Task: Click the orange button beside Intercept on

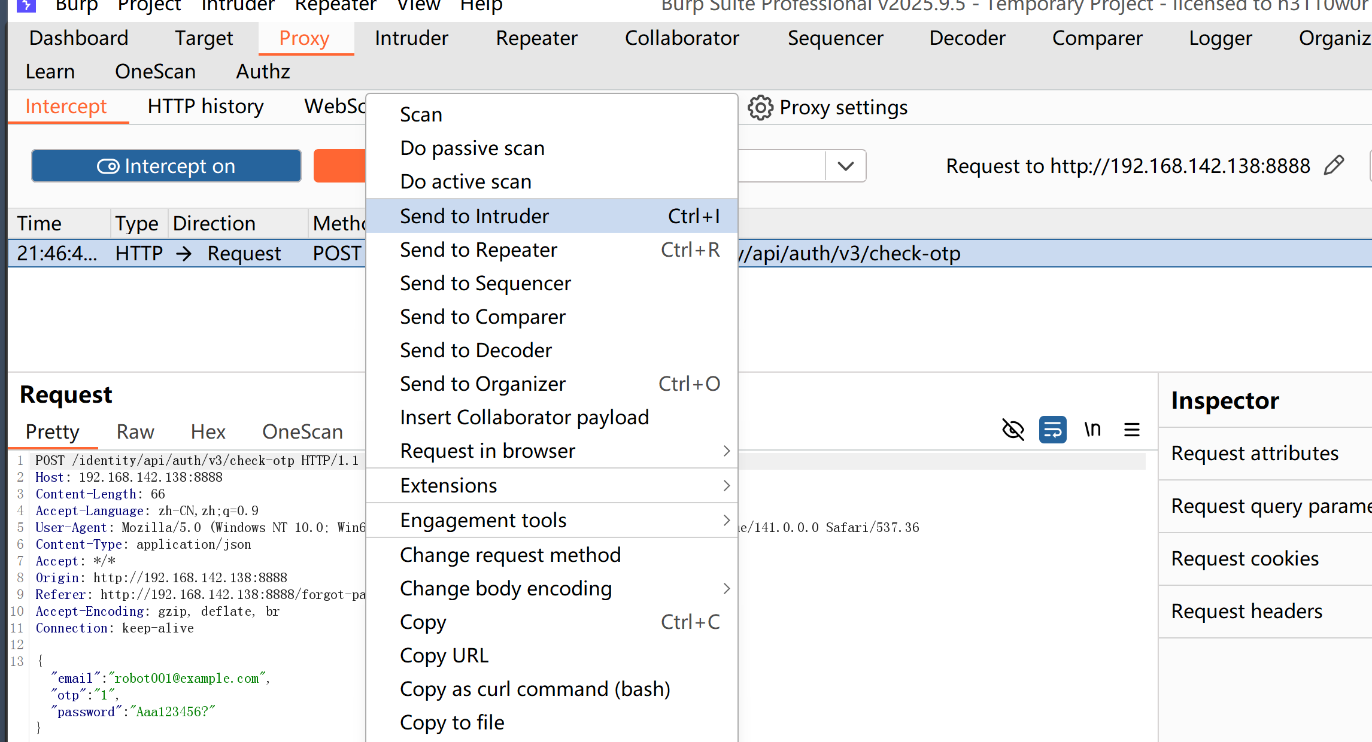Action: (339, 166)
